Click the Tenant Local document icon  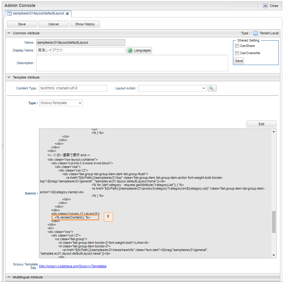point(255,33)
